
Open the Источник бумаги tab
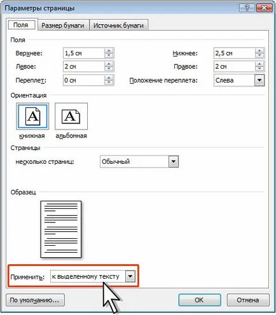tap(119, 25)
